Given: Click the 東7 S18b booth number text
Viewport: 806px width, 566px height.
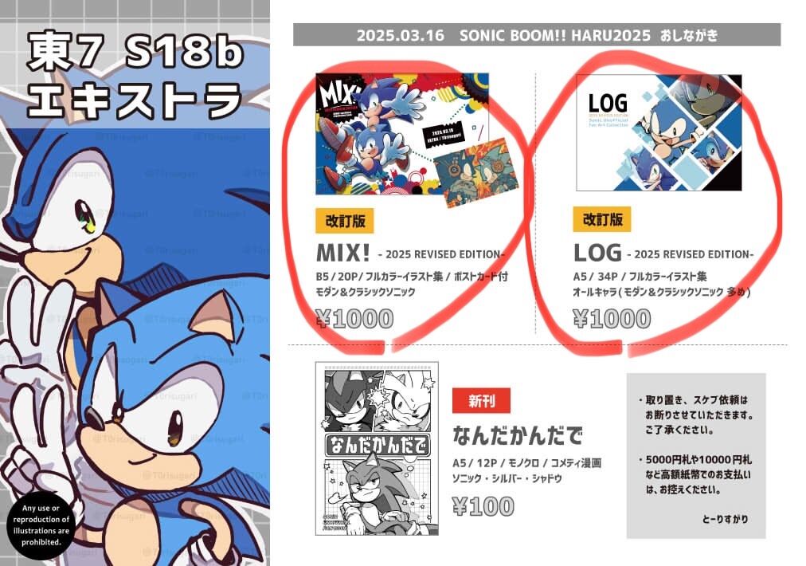Looking at the screenshot, I should 135,52.
